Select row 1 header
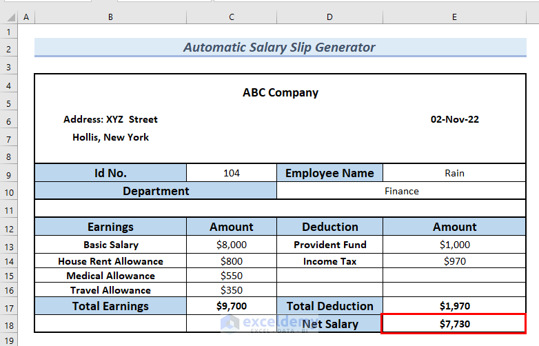The image size is (539, 346). 8,32
